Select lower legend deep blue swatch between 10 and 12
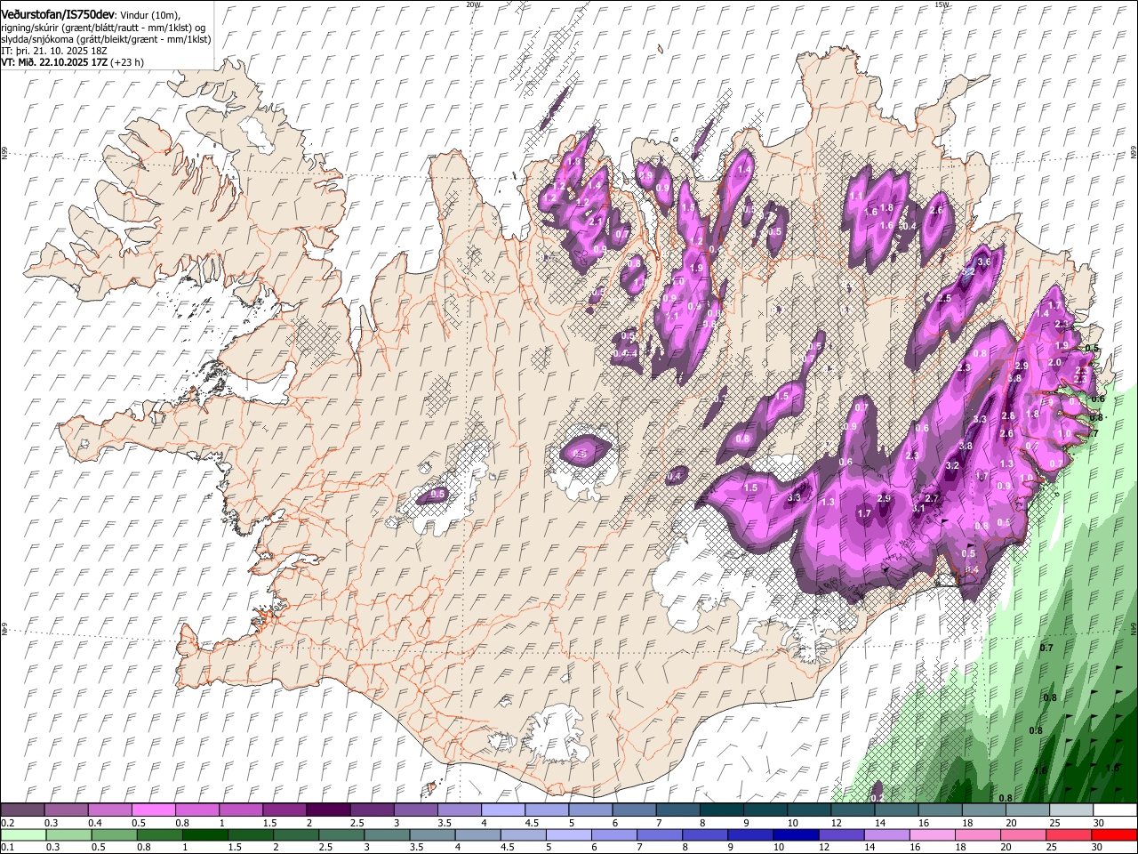This screenshot has height=854, width=1138. [x=797, y=834]
